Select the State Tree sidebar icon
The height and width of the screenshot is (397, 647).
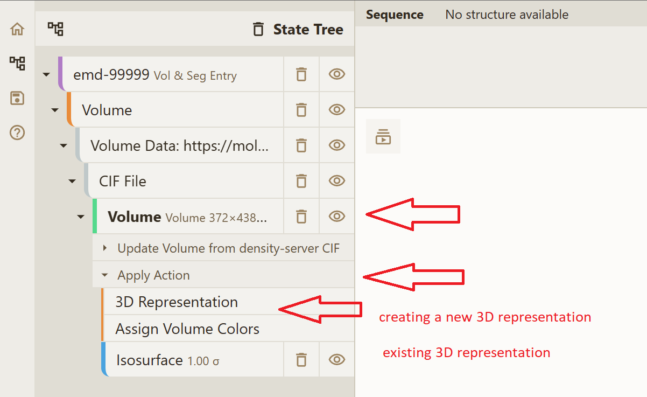17,64
